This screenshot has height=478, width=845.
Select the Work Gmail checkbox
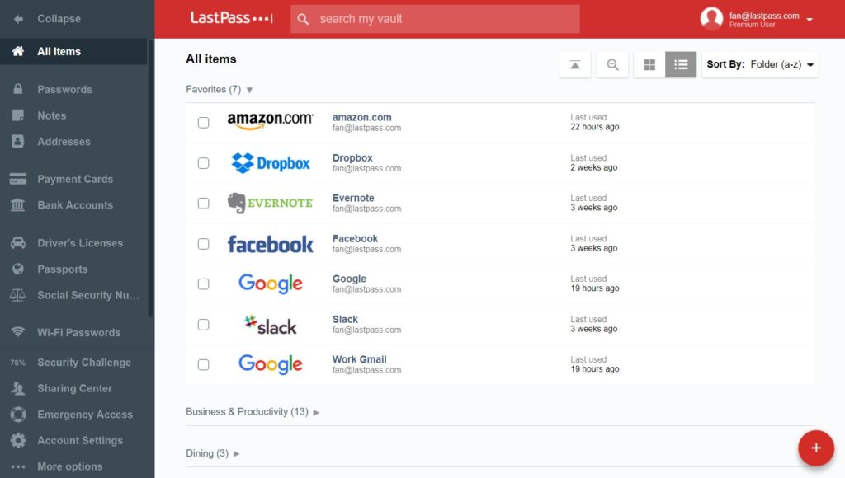[x=203, y=365]
